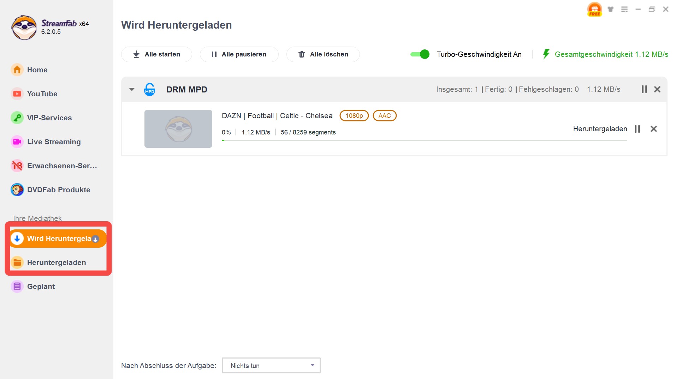Click the StreamFab sloth logo

(x=24, y=28)
